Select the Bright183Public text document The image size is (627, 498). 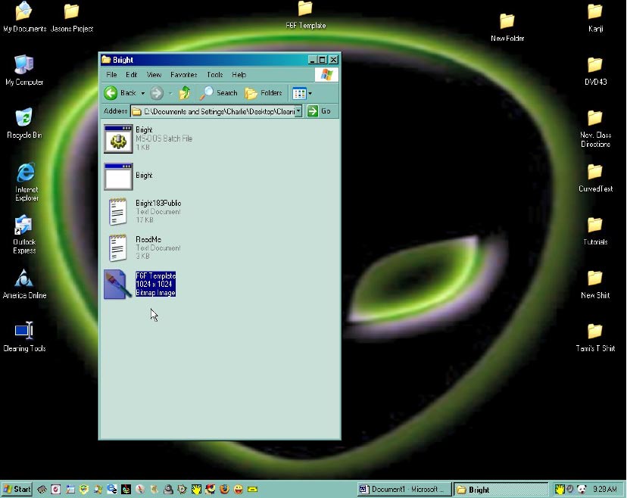point(118,212)
